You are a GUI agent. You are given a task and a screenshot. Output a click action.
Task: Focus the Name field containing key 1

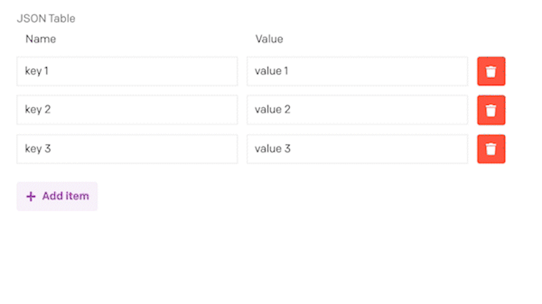[x=127, y=71]
